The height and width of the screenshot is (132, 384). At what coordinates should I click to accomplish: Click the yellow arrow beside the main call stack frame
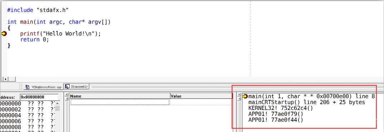point(245,96)
